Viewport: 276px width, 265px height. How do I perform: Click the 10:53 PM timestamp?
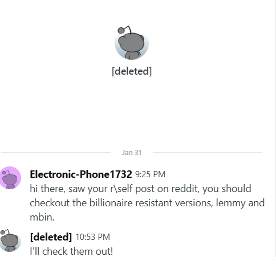(93, 237)
